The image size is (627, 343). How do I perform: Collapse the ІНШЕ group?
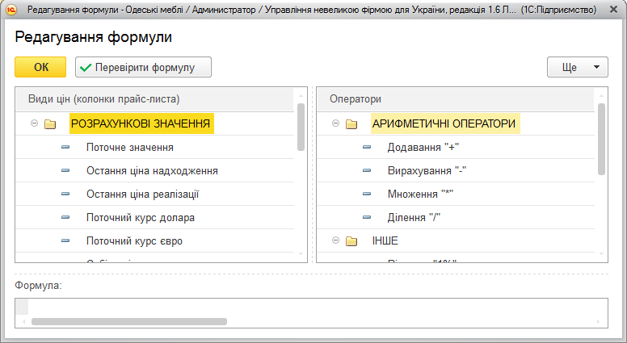(336, 241)
